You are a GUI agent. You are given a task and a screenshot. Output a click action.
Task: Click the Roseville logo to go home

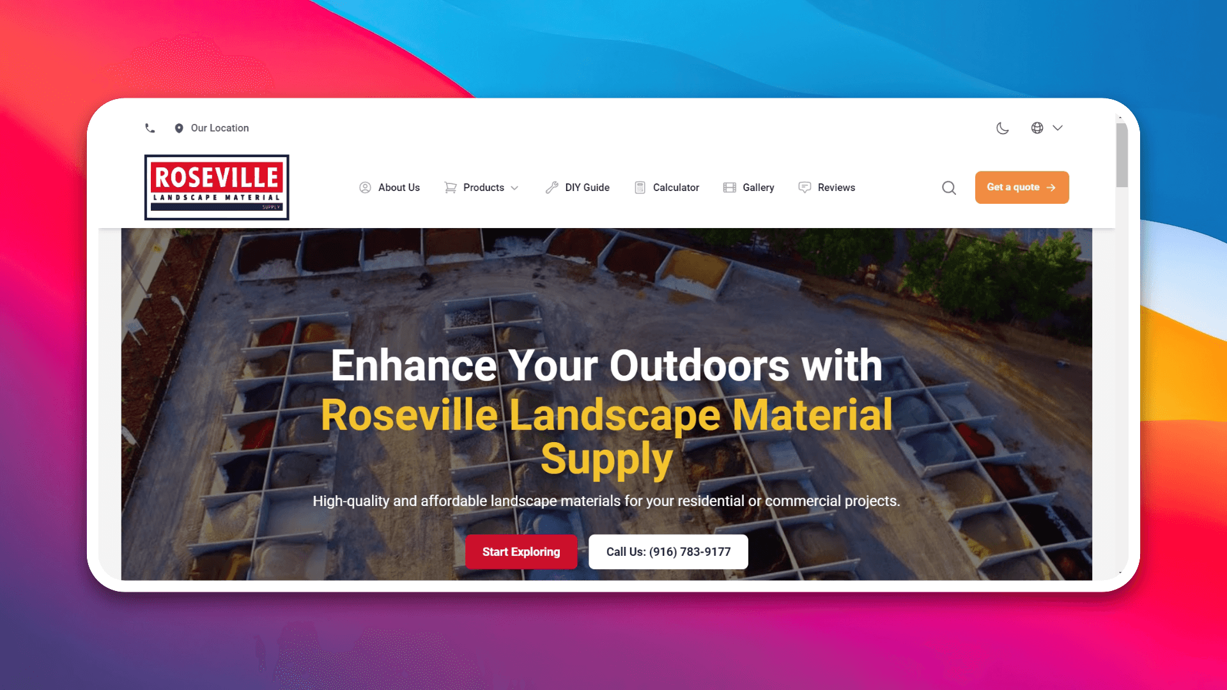pyautogui.click(x=217, y=187)
